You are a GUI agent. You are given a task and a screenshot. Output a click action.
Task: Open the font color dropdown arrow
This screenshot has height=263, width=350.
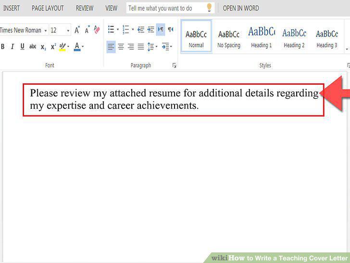[x=83, y=47]
